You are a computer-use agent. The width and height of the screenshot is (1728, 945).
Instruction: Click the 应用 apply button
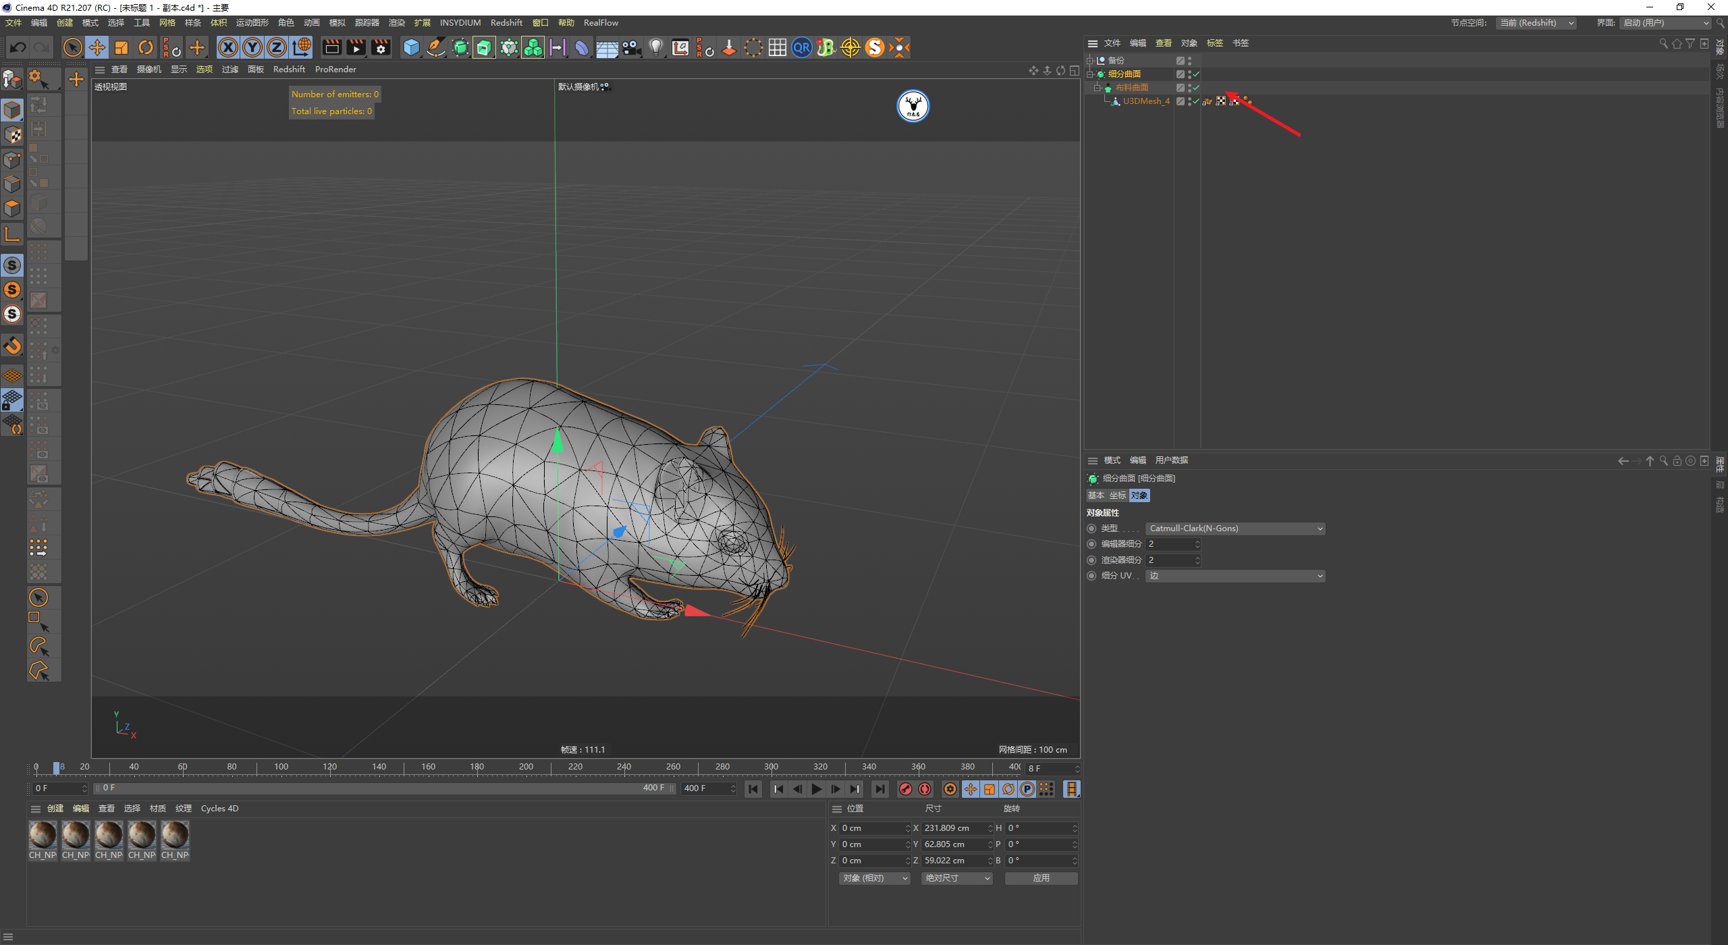(x=1041, y=878)
